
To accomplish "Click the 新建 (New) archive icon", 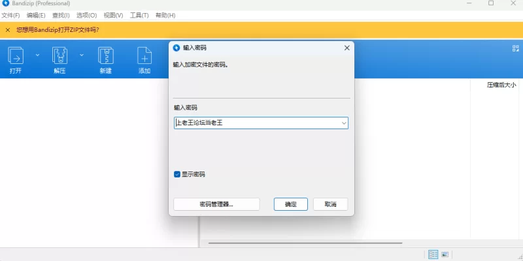I will (x=106, y=55).
